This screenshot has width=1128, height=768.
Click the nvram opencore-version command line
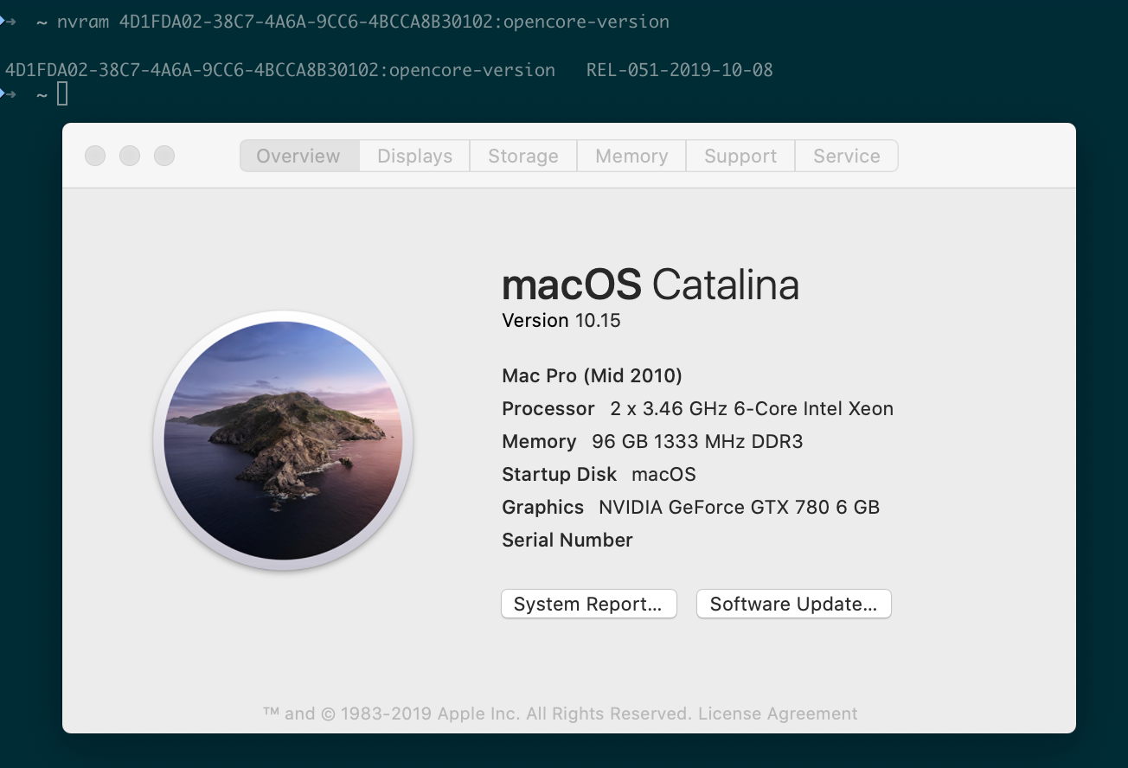(x=363, y=22)
